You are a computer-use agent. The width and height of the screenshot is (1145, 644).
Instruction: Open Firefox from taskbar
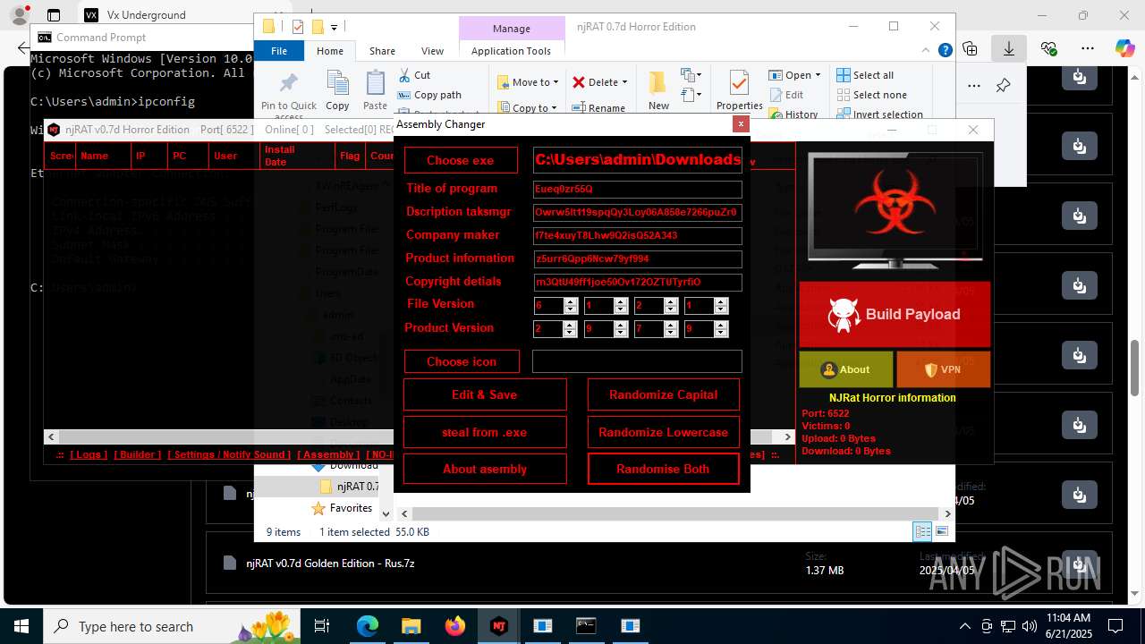[454, 626]
